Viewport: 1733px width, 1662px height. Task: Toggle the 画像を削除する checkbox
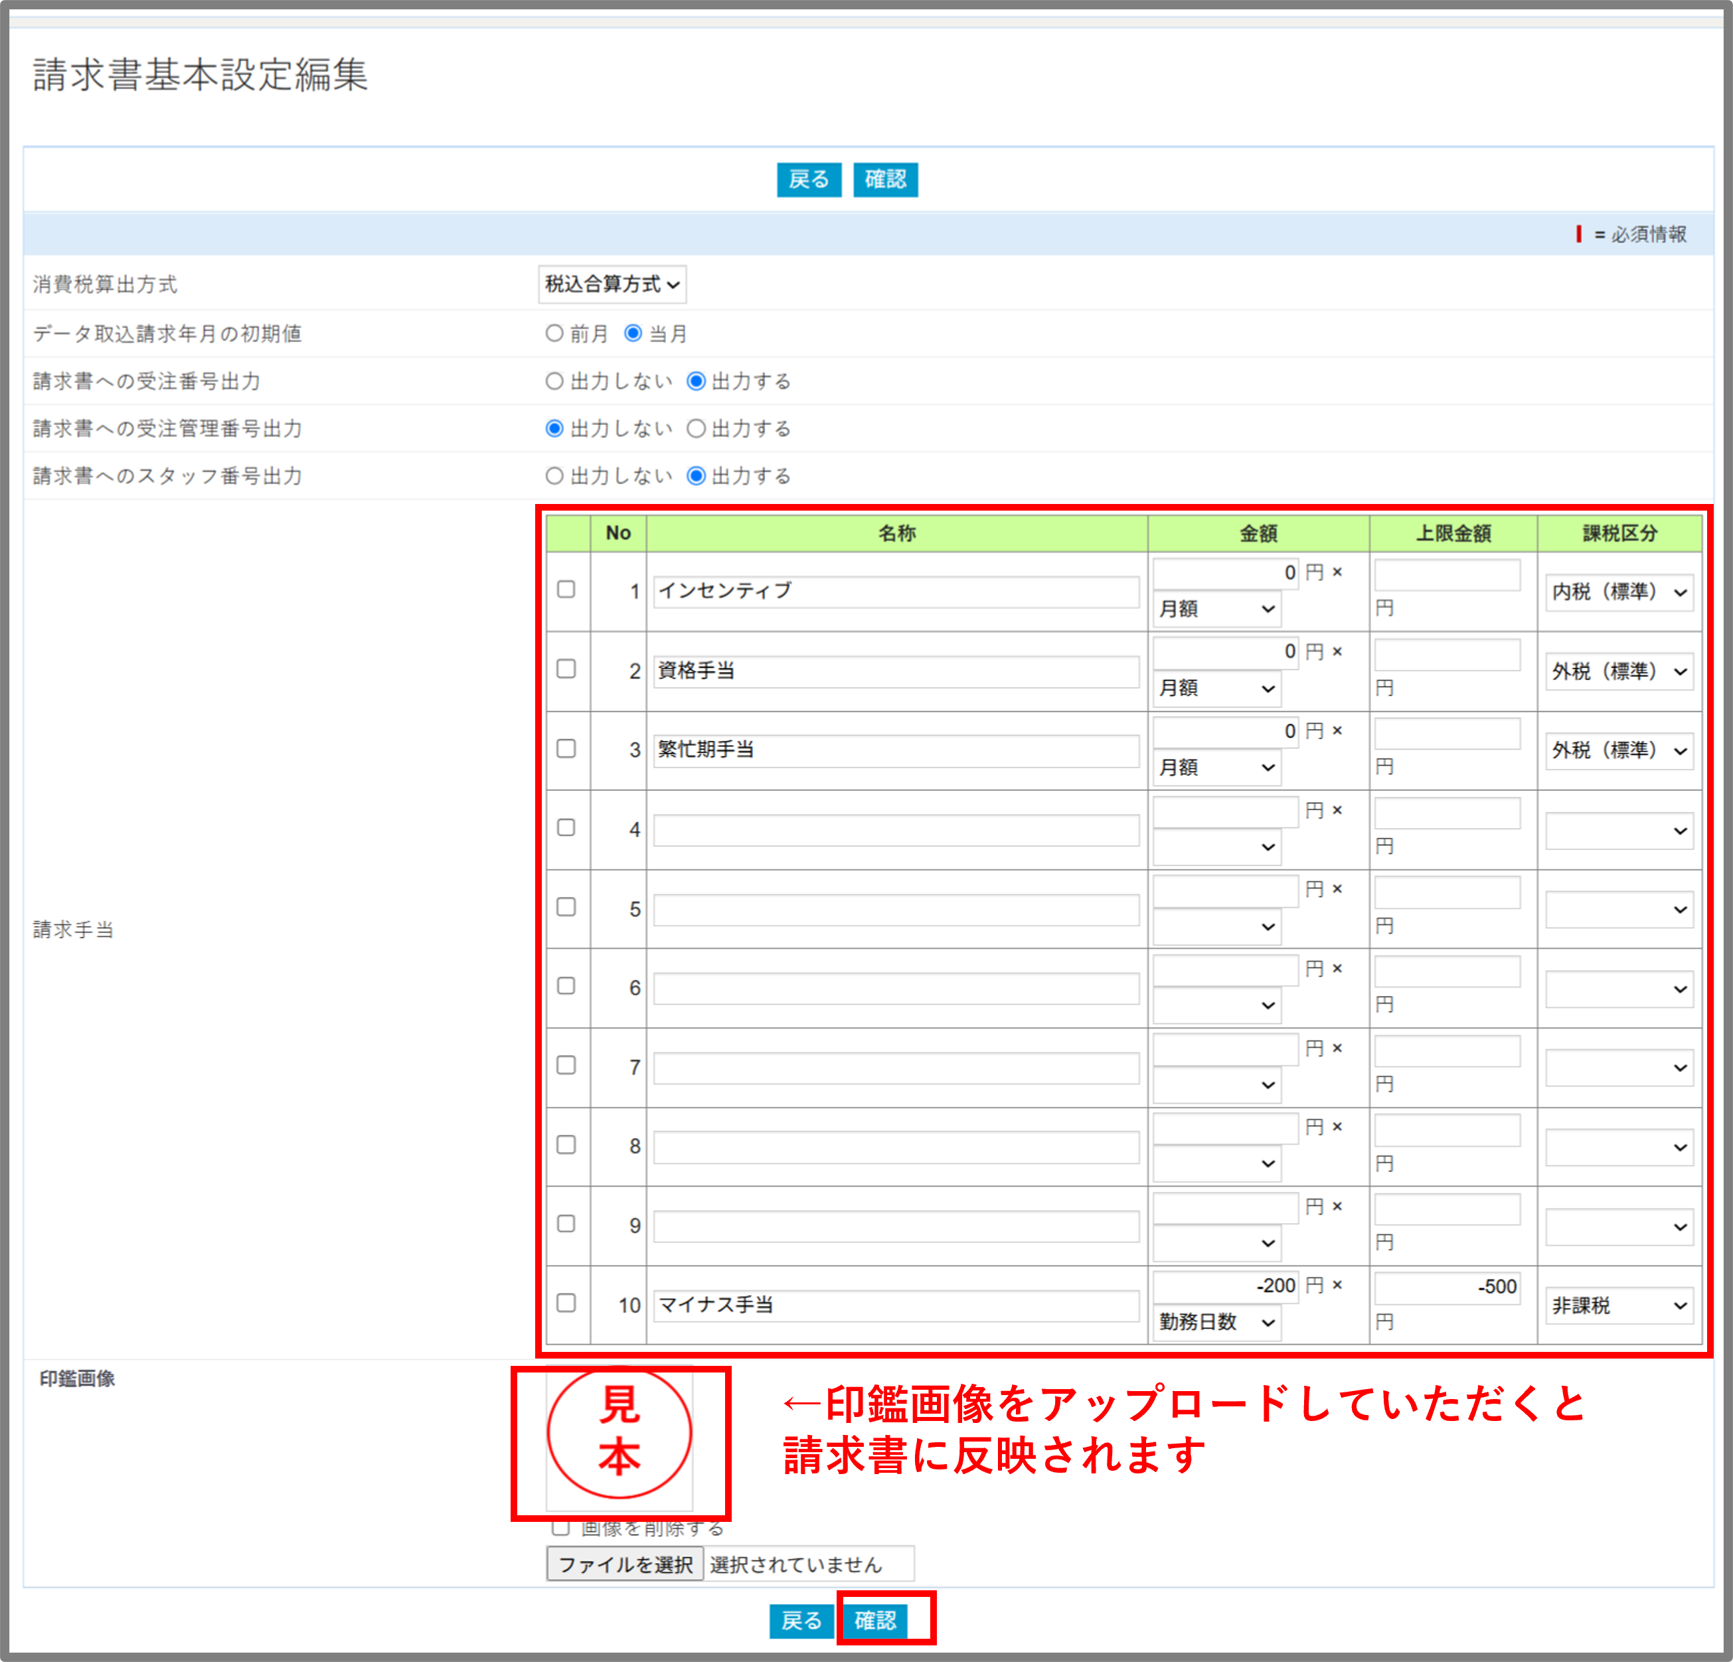tap(560, 1529)
